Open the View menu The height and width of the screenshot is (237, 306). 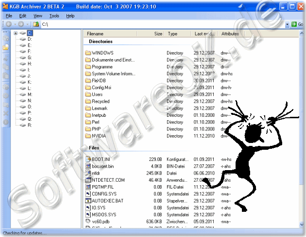[38, 16]
